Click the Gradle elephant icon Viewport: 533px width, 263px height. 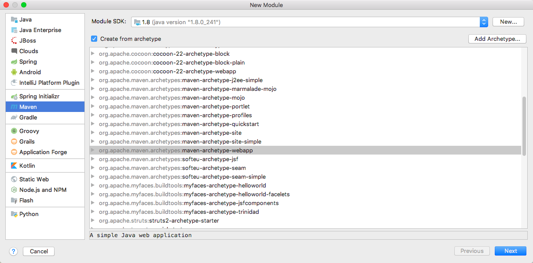click(14, 118)
